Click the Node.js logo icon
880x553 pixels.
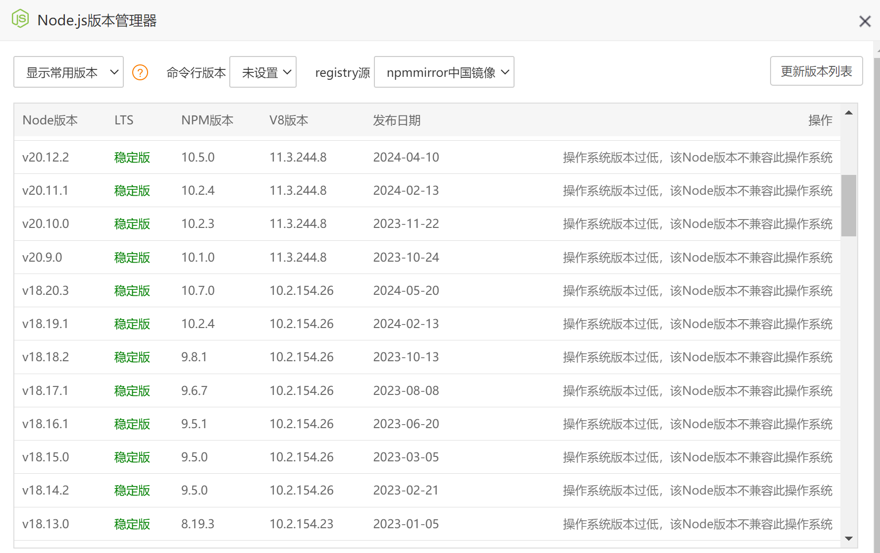point(20,19)
